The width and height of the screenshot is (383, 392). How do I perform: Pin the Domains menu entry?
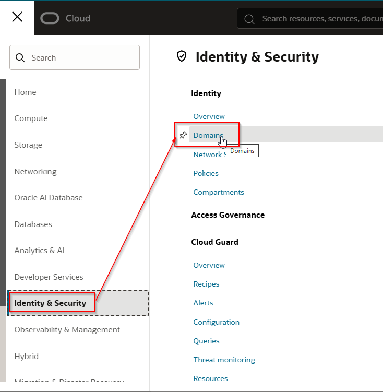183,135
